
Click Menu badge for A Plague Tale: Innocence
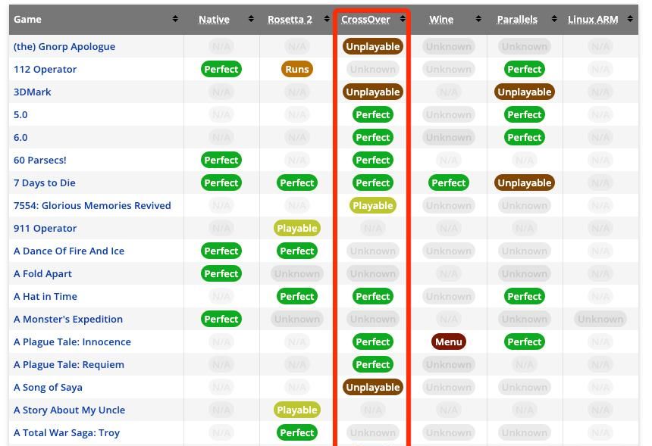[x=449, y=342]
